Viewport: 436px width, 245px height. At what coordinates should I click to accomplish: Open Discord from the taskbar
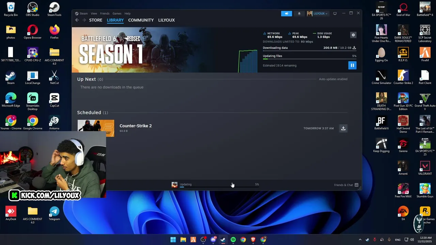point(213,240)
